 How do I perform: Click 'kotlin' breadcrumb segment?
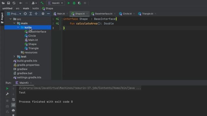tap(36, 8)
